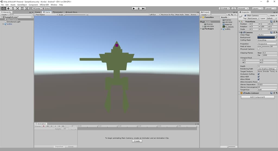This screenshot has width=278, height=151.
Task: Expand the VRCSDK folder in Project tree
Action: (x=203, y=26)
